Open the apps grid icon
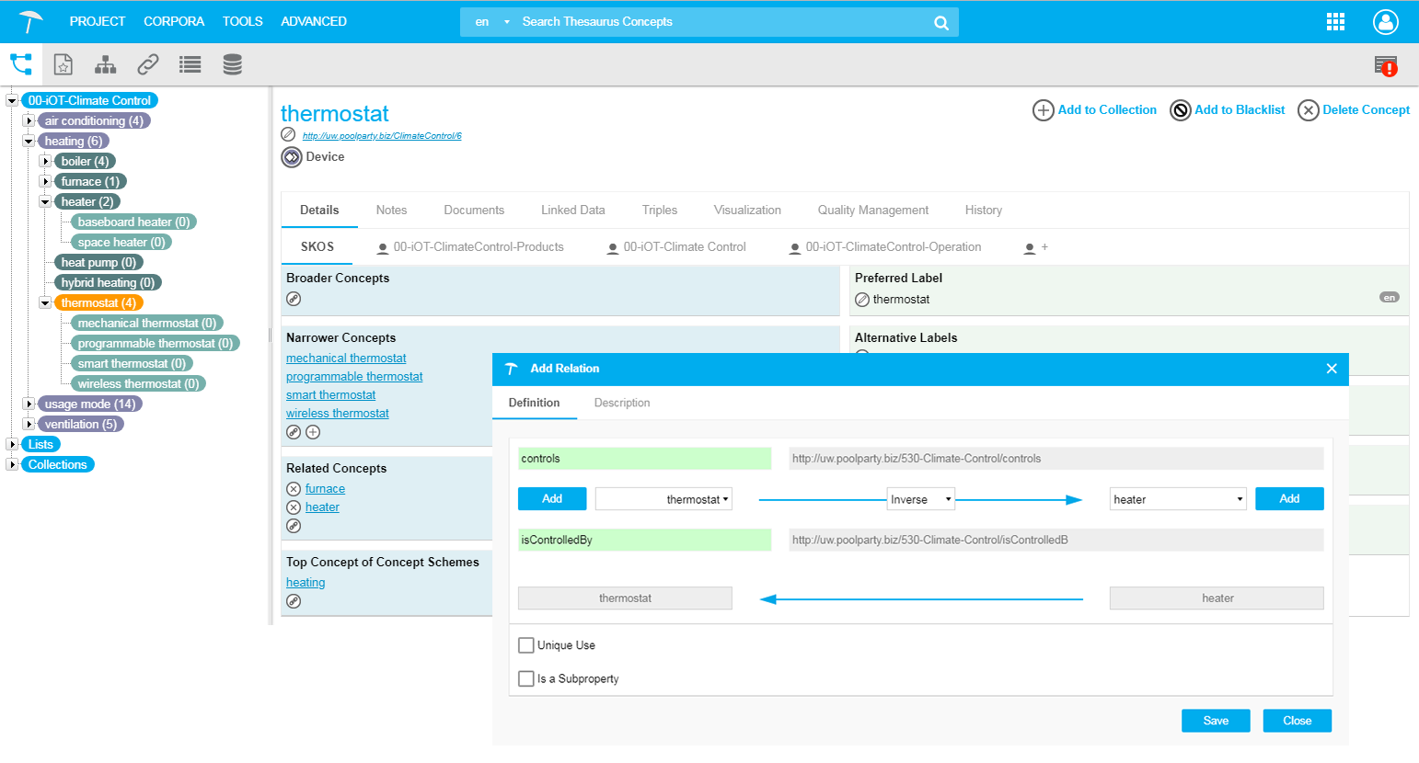This screenshot has height=763, width=1419. pos(1335,22)
